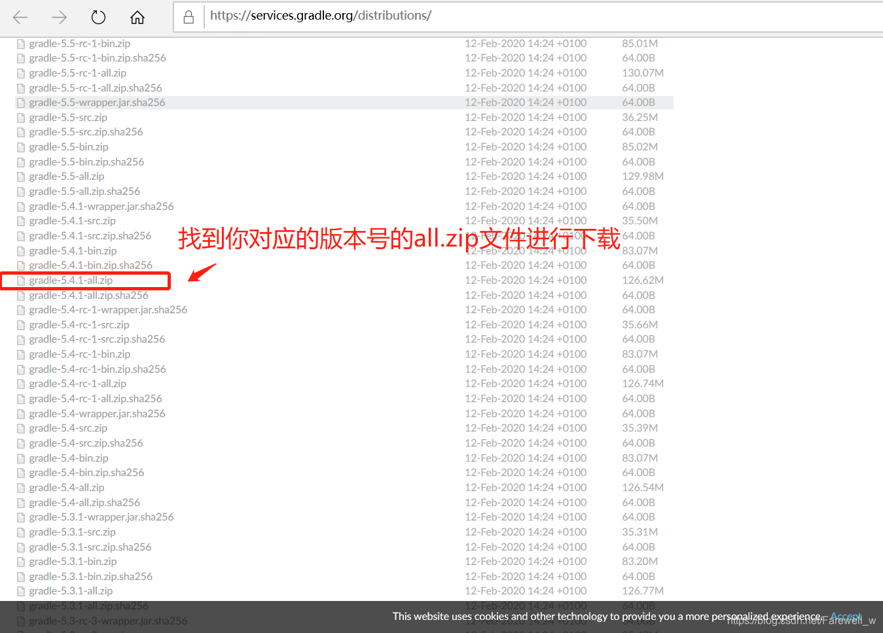The image size is (883, 633).
Task: Click file icon beside gradle-5.5-src.zip
Action: (21, 118)
